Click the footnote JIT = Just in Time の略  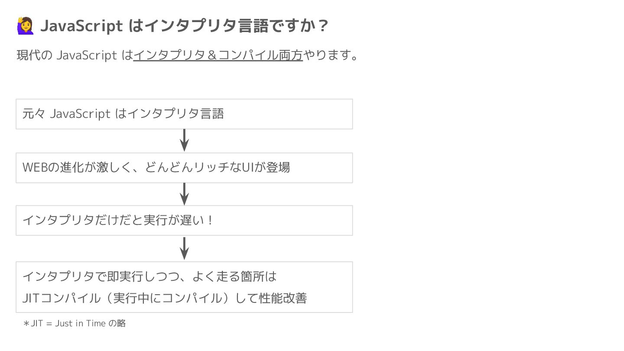(78, 323)
